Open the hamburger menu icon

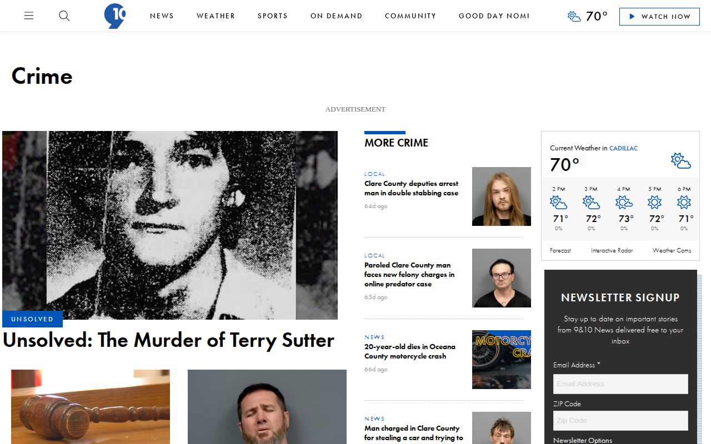click(x=29, y=16)
